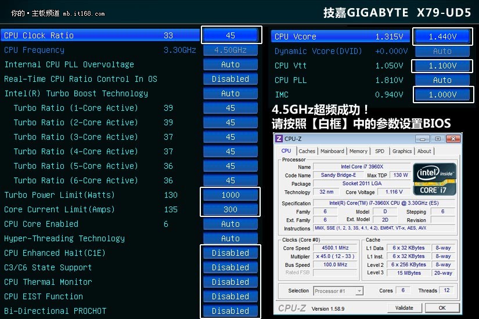Screen dimensions: 479x319
Task: Open Intel Turbo Boost Technology Auto option
Action: tap(231, 93)
